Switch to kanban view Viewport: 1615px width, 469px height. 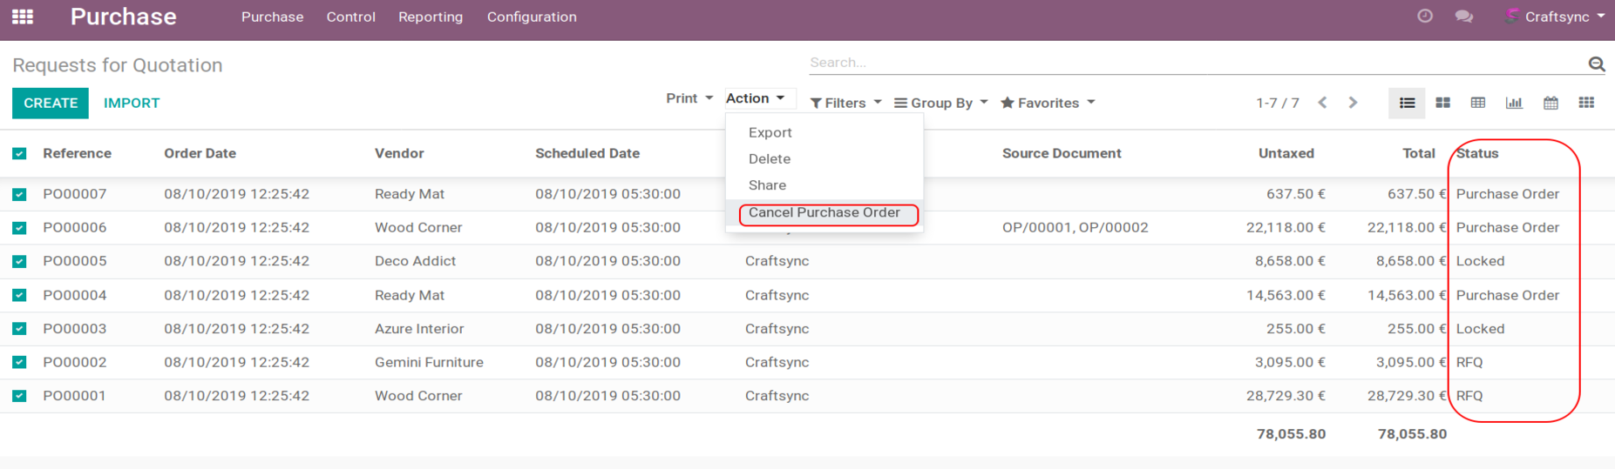pos(1442,103)
